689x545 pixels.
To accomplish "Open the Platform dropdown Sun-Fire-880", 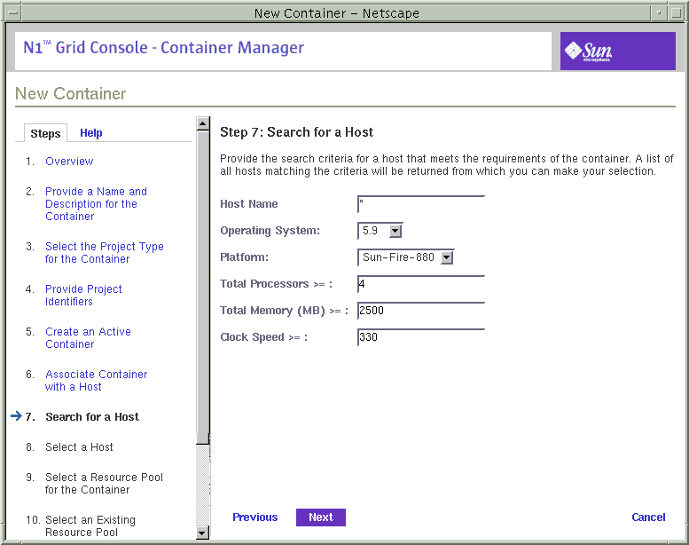I will tap(405, 257).
